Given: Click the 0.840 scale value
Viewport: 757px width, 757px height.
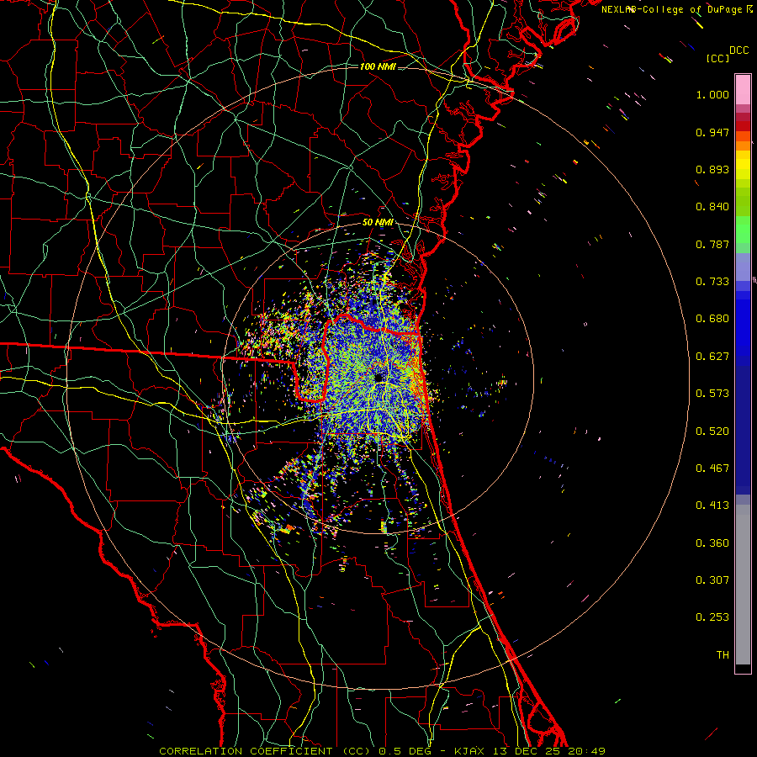Looking at the screenshot, I should click(712, 207).
